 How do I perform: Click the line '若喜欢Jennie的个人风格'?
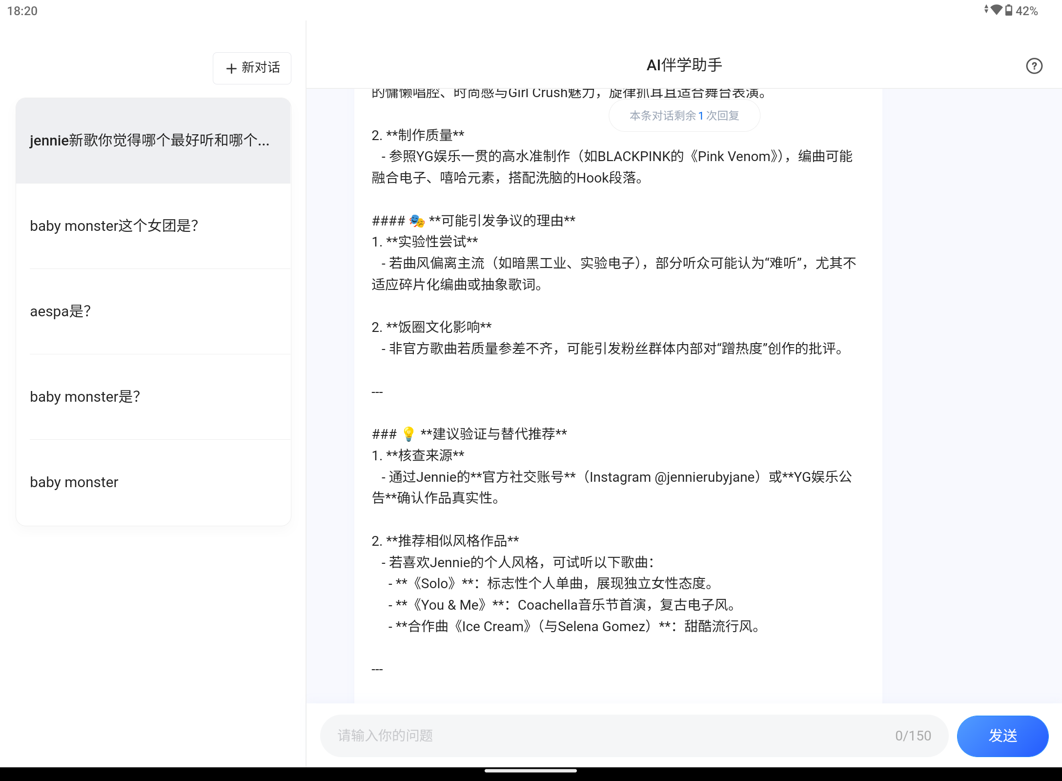pos(518,562)
